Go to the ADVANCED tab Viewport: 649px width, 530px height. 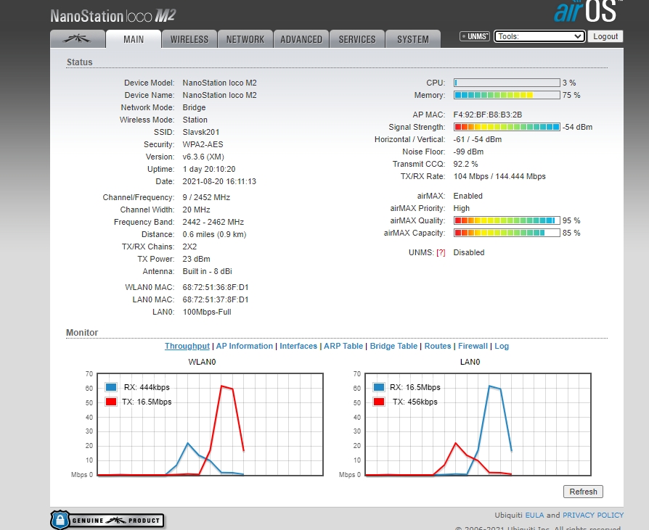(x=301, y=39)
